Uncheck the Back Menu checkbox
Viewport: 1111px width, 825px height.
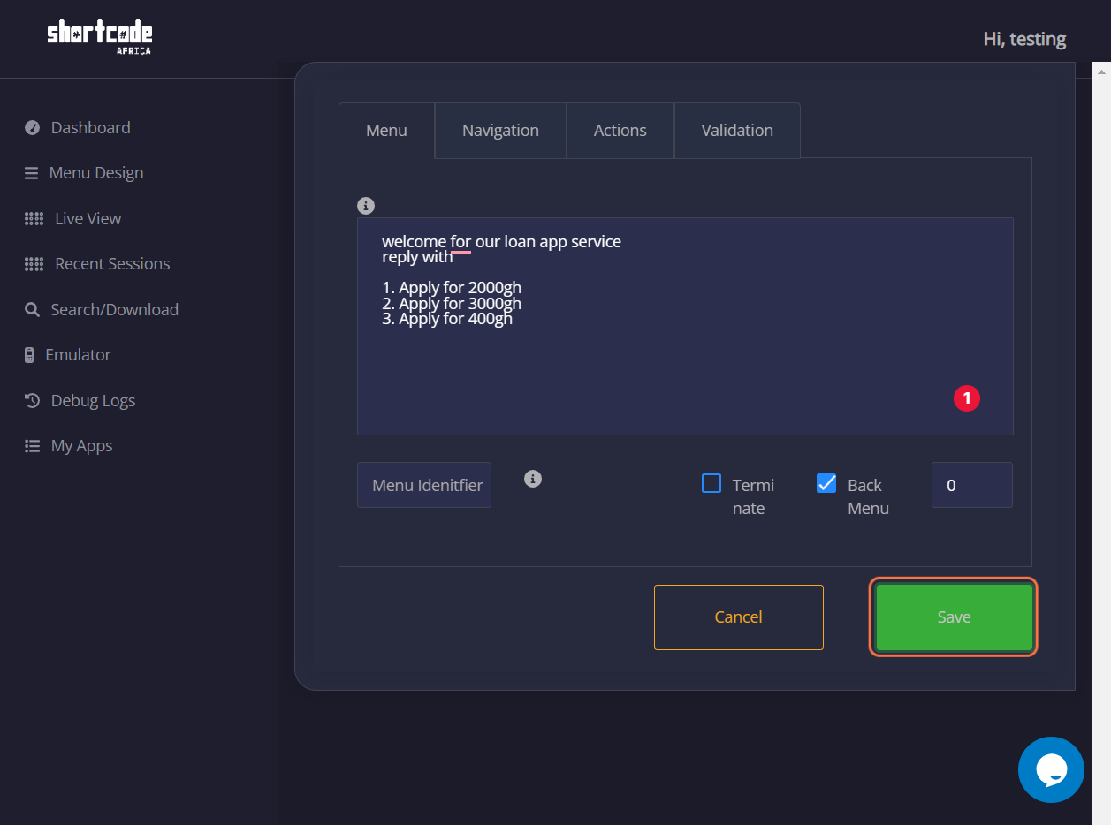pos(826,483)
